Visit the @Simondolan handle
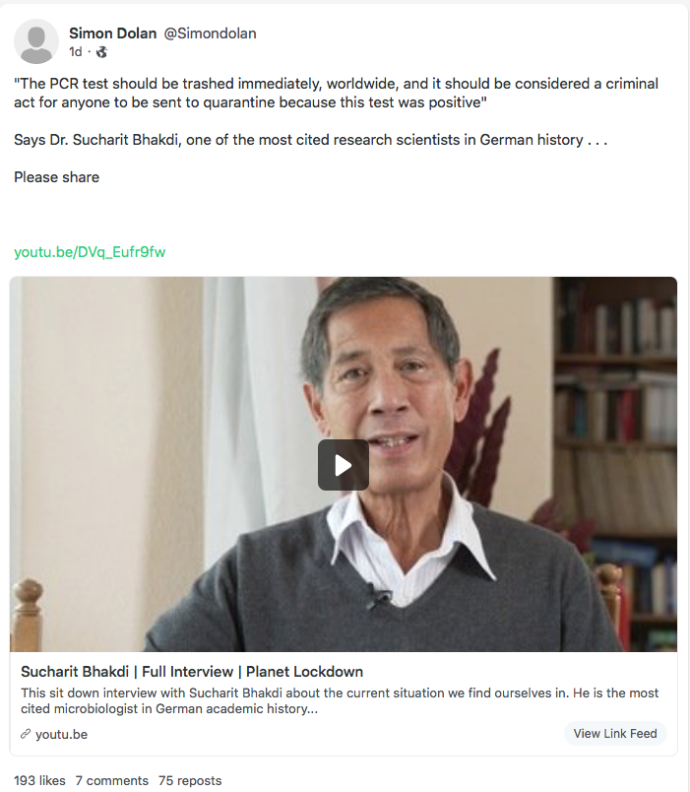The height and width of the screenshot is (792, 690). click(210, 33)
